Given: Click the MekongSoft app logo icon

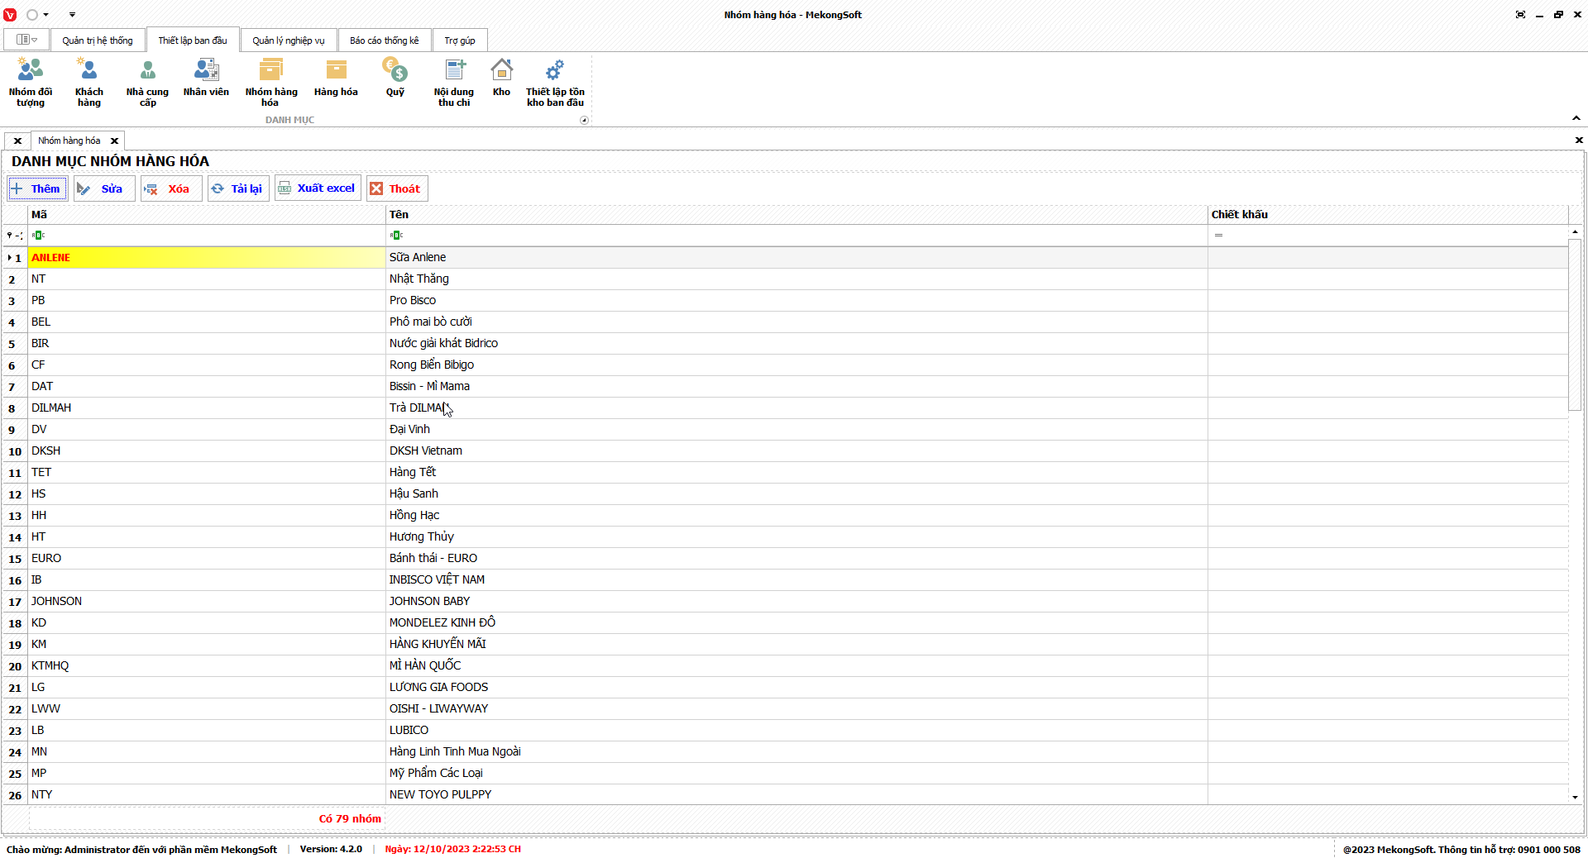Looking at the screenshot, I should (10, 15).
